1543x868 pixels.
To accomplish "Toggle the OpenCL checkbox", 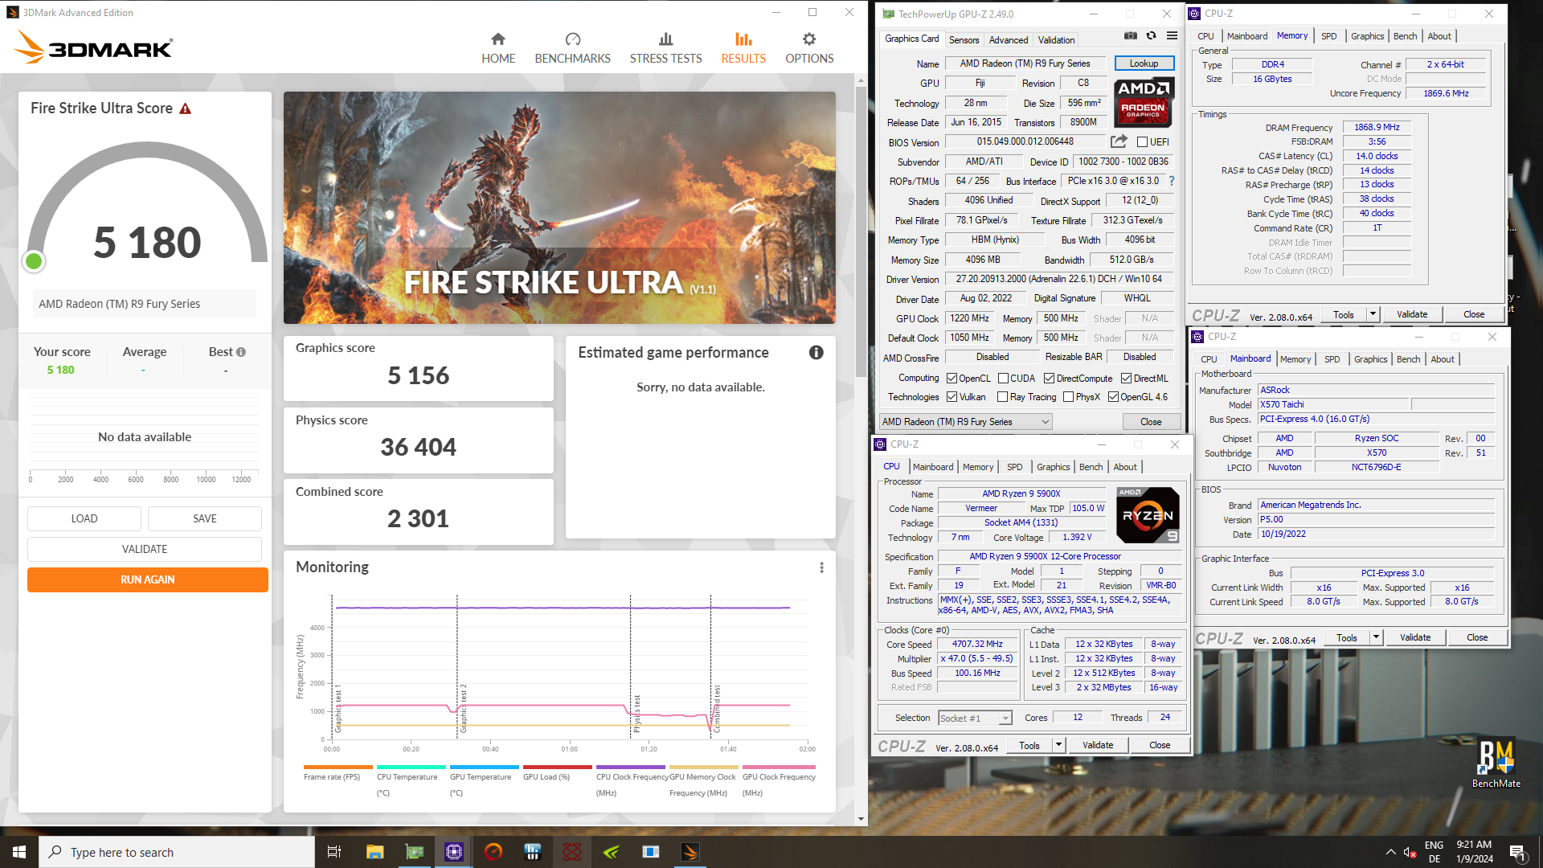I will 952,379.
